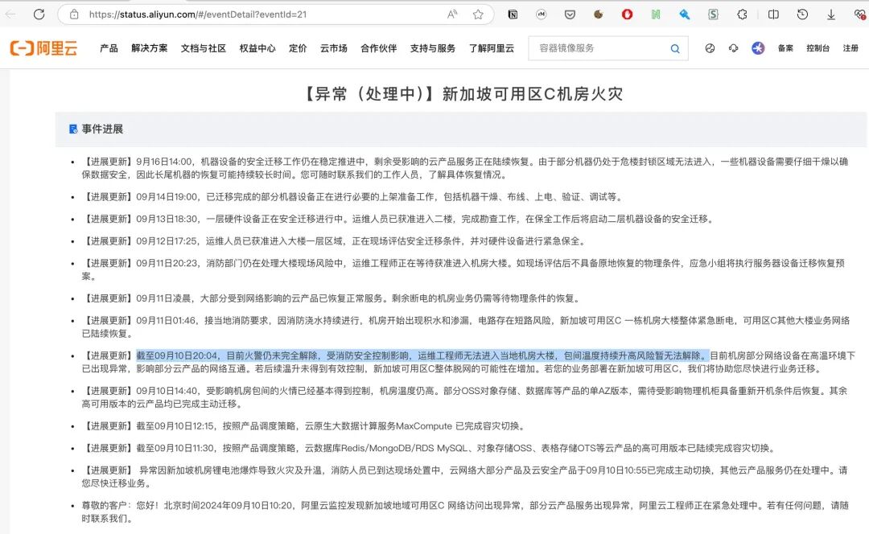Open the 了解阿里云 menu
869x534 pixels.
pyautogui.click(x=492, y=48)
